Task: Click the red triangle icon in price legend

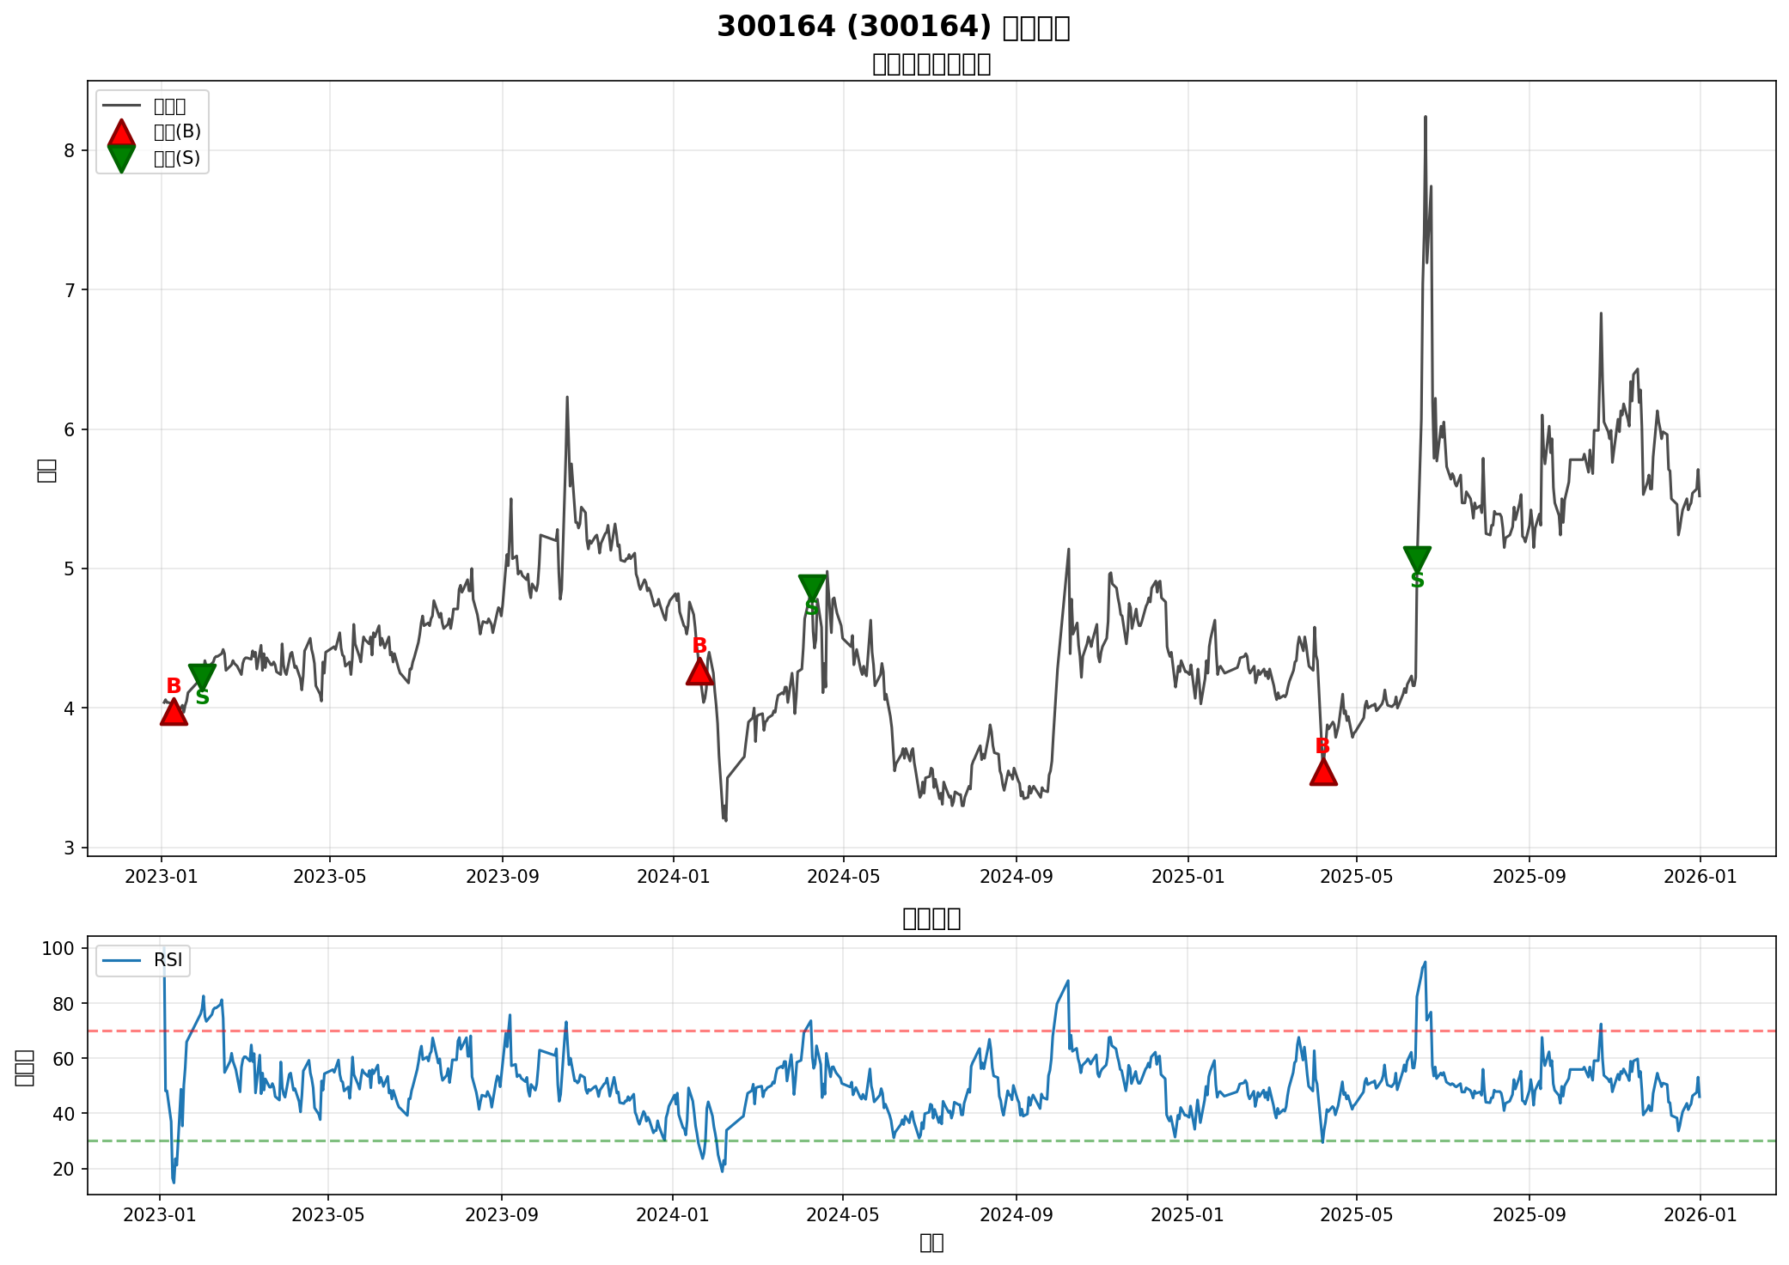Action: pyautogui.click(x=121, y=132)
